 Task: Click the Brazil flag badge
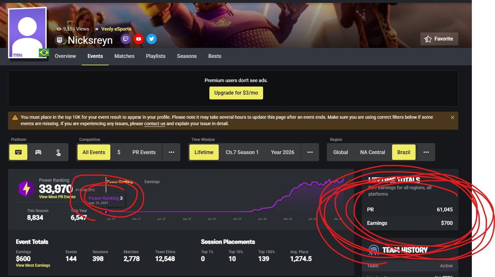point(44,53)
